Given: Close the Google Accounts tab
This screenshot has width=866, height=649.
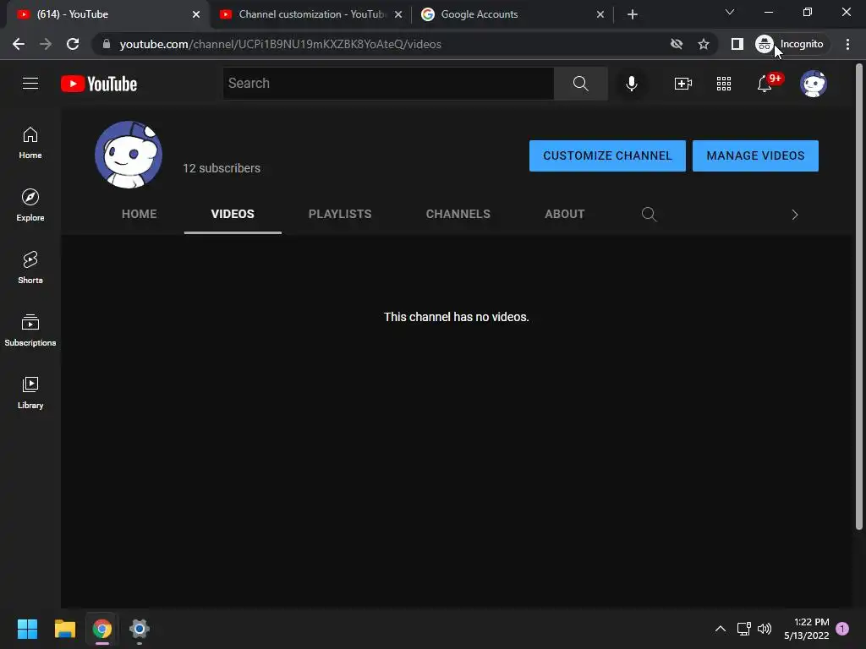Looking at the screenshot, I should [x=600, y=14].
